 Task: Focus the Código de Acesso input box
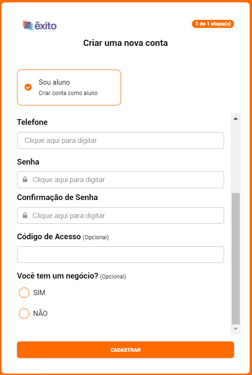[x=121, y=255]
